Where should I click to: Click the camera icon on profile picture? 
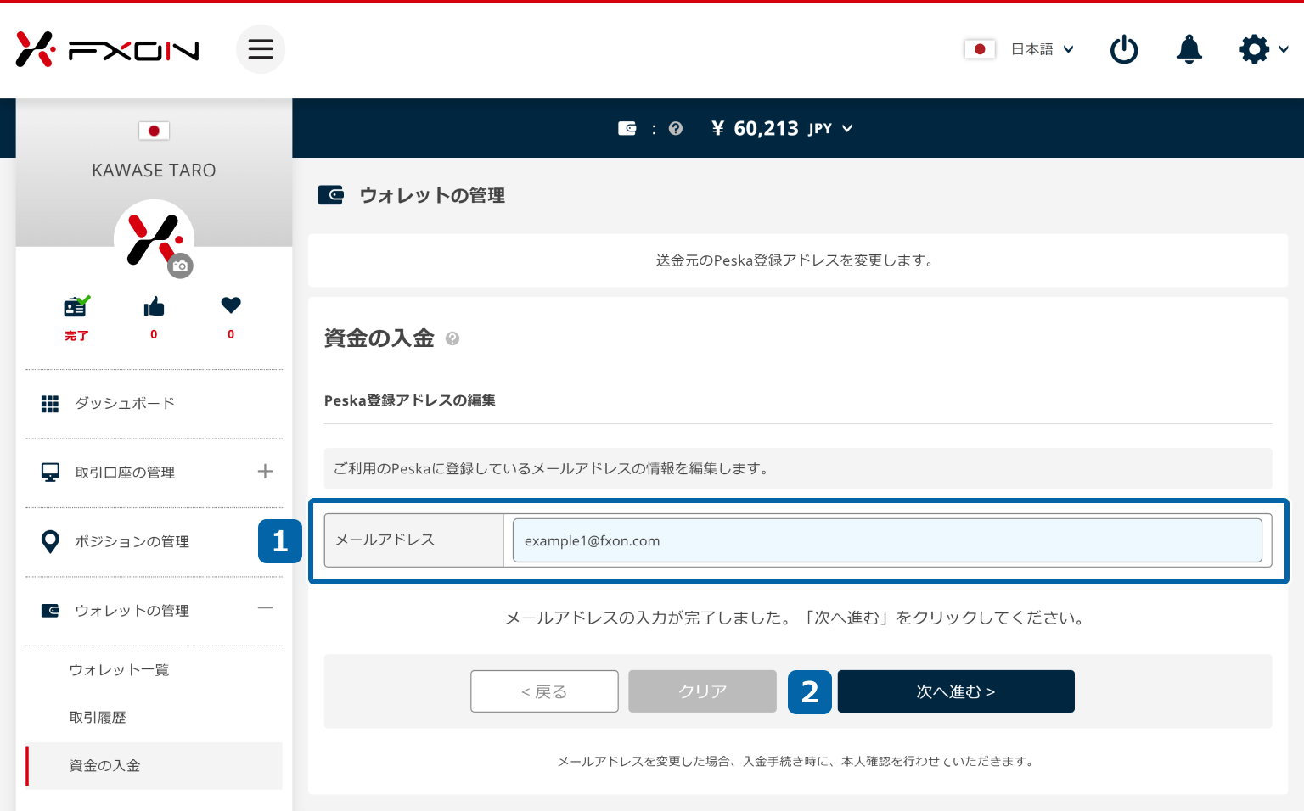click(x=180, y=266)
